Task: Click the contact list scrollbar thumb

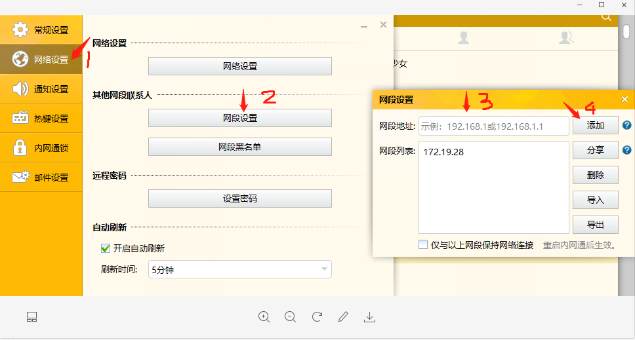Action: [626, 31]
